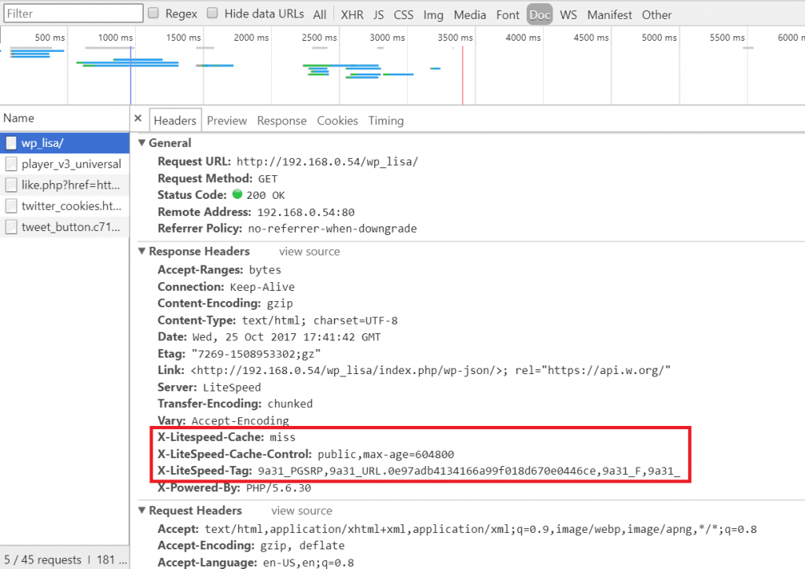Image resolution: width=805 pixels, height=569 pixels.
Task: Click the Server LiteSpeed header
Action: 209,387
